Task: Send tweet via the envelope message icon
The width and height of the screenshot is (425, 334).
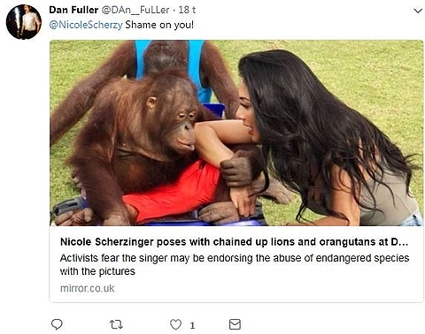Action: click(x=235, y=324)
